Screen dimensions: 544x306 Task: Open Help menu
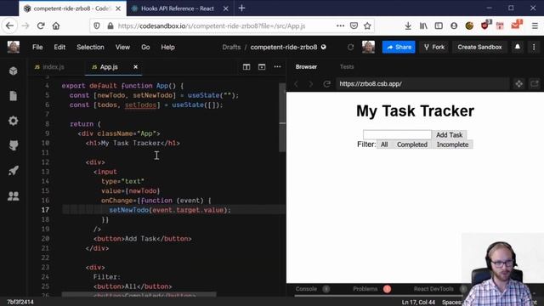point(167,48)
